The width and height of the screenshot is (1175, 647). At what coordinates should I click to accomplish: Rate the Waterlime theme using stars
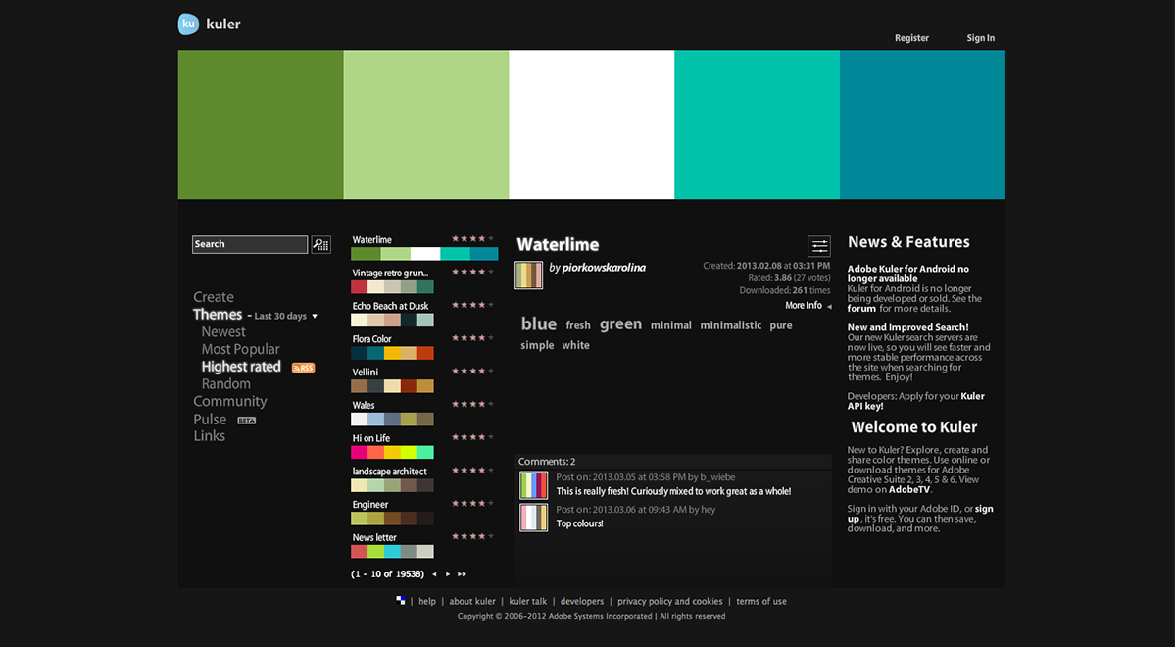pos(472,238)
